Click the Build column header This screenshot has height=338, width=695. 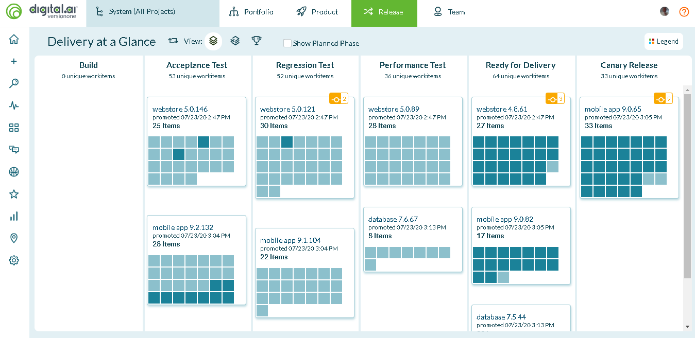coord(89,65)
